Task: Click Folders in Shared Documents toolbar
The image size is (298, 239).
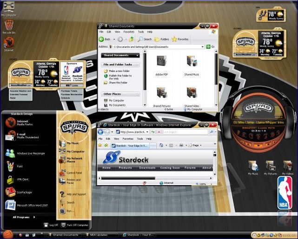Action: tap(161, 39)
